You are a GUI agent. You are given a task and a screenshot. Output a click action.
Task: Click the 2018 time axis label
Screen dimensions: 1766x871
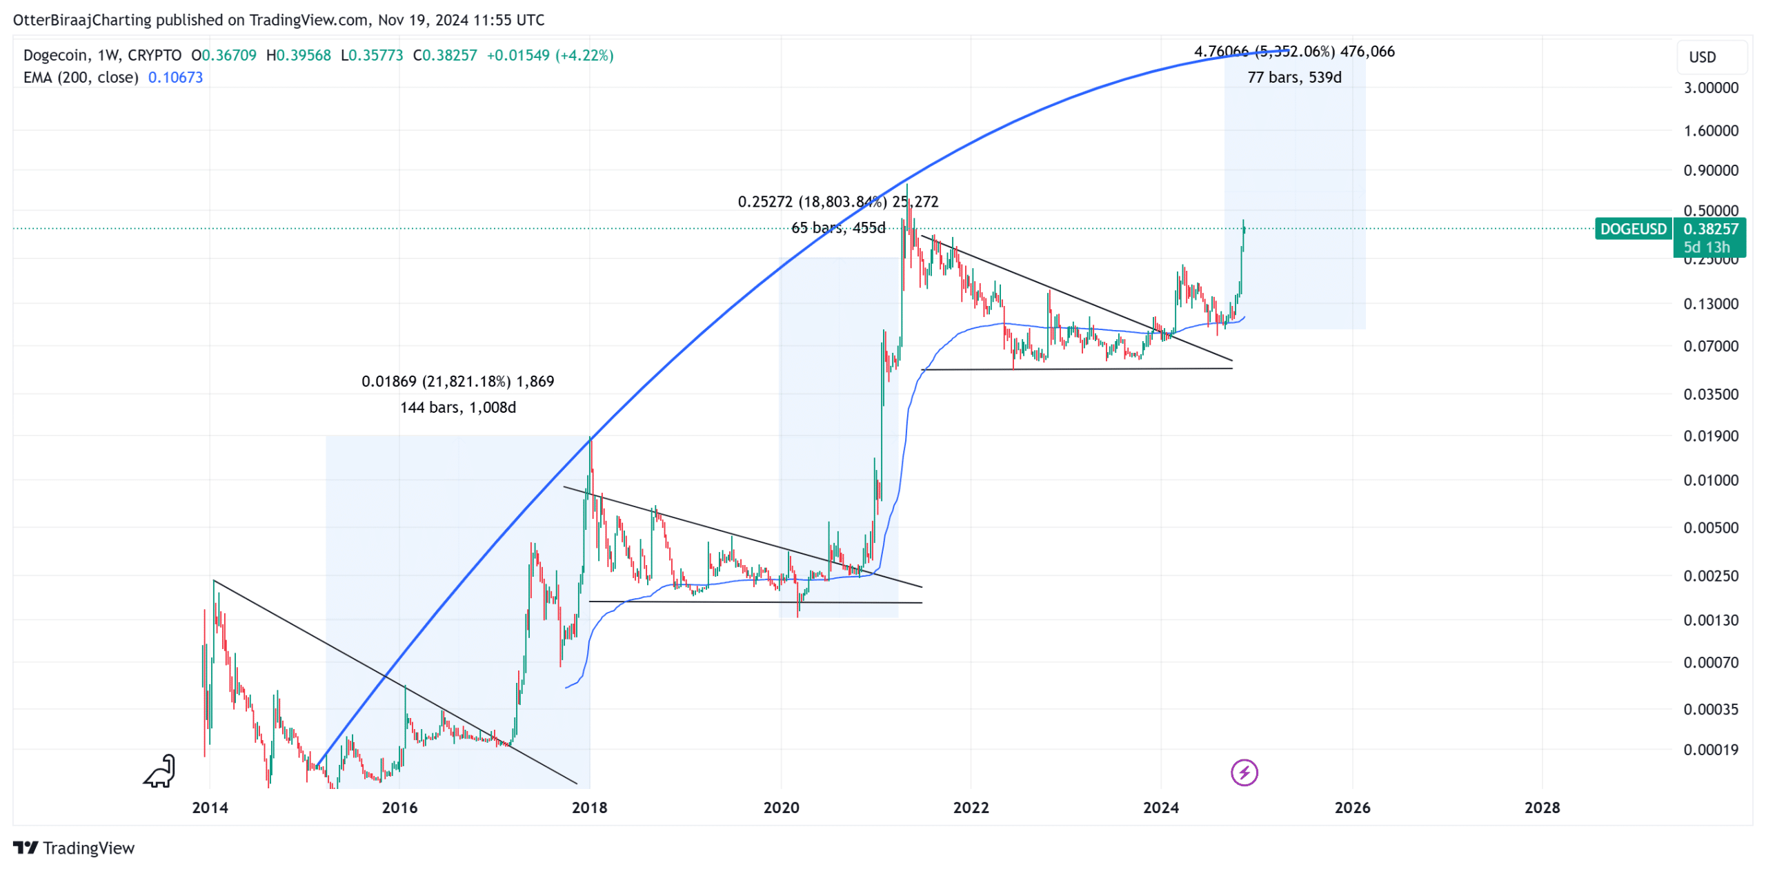point(589,807)
